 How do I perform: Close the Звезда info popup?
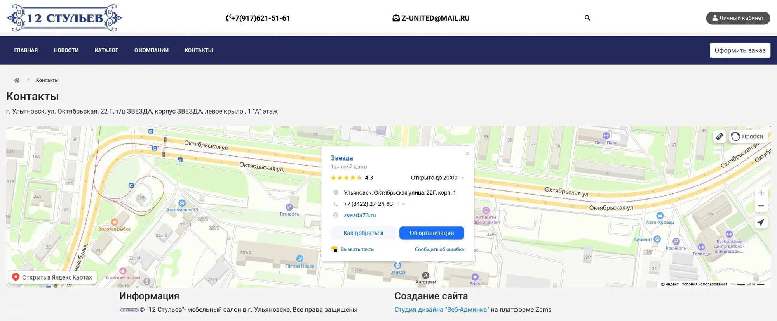coord(467,154)
